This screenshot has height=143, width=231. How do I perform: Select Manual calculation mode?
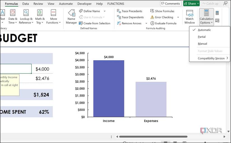pos(209,44)
